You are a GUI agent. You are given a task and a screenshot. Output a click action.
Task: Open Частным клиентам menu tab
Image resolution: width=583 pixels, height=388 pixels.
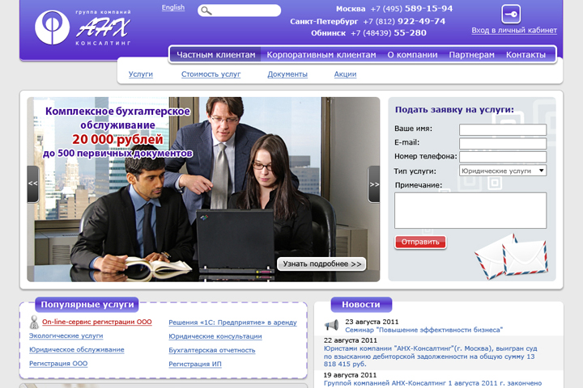[x=215, y=55]
